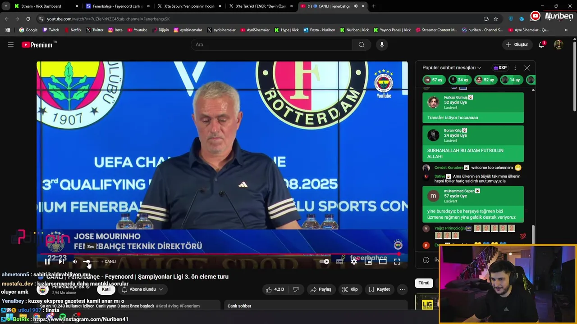
Task: Switch to the Fenerbahçe - Feyenoord canlı tab
Action: (116, 6)
